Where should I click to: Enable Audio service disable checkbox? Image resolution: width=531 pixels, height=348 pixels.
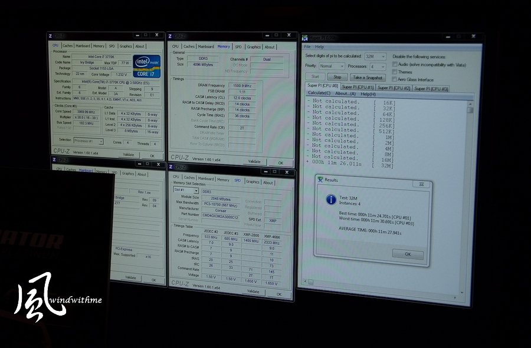[395, 64]
